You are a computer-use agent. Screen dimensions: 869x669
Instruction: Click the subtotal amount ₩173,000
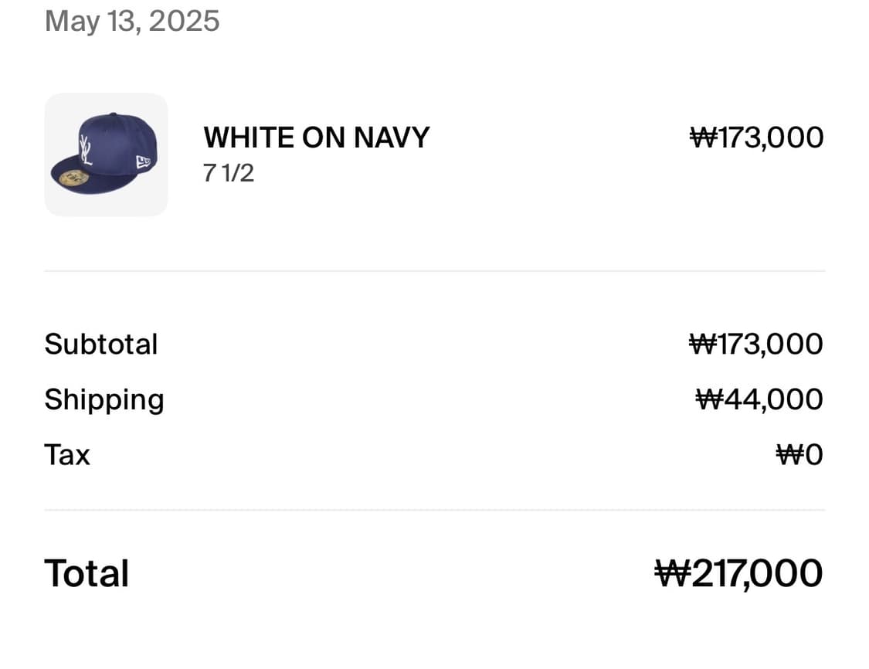756,345
